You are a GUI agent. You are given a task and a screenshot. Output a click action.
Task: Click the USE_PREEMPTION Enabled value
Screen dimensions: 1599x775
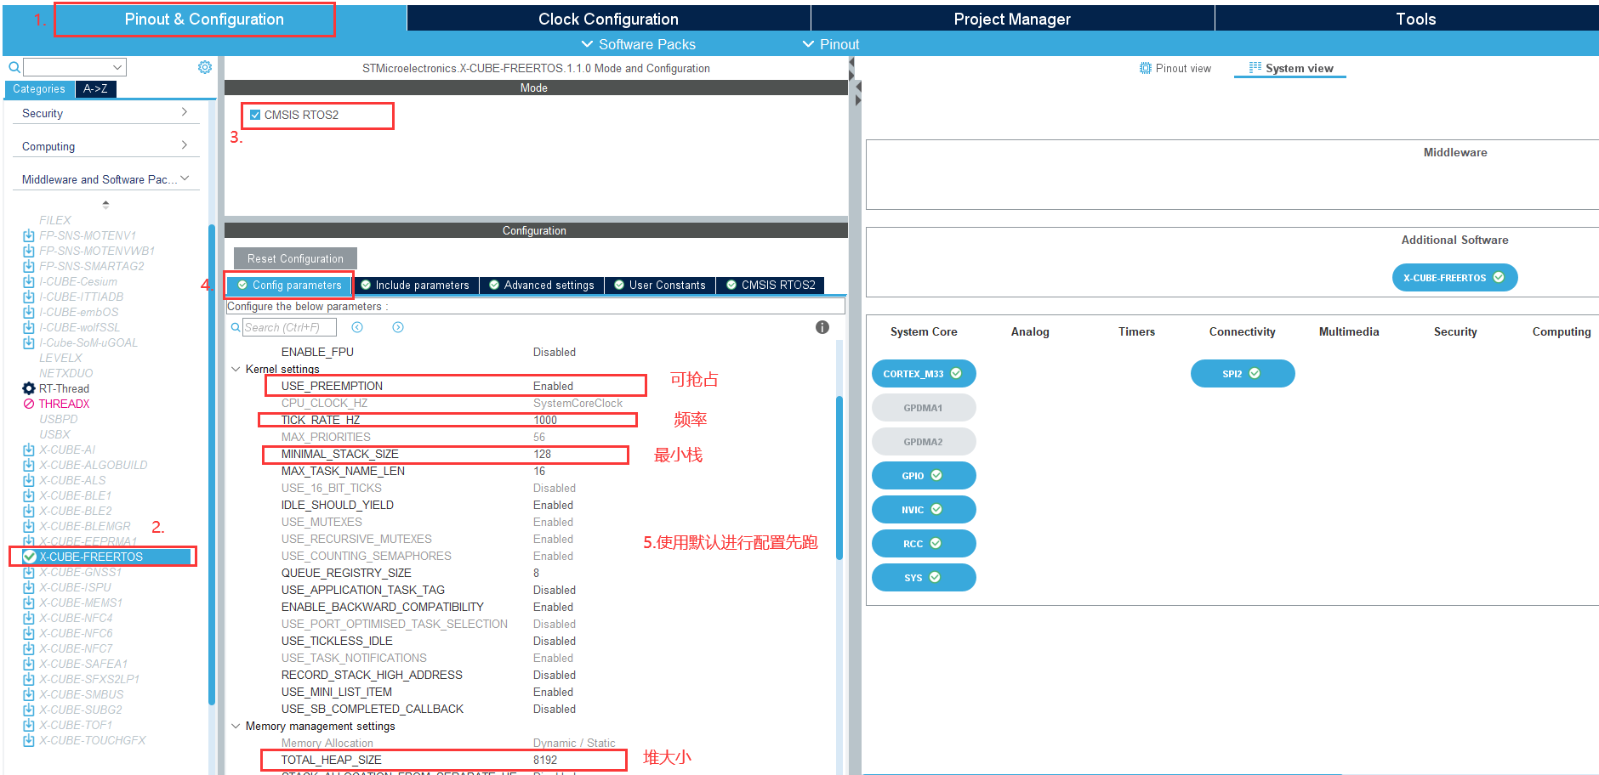click(553, 386)
